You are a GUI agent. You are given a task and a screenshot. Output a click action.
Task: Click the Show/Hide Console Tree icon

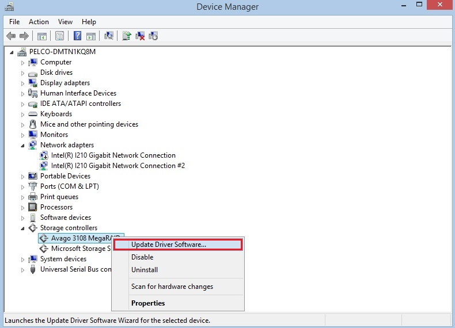(42, 36)
